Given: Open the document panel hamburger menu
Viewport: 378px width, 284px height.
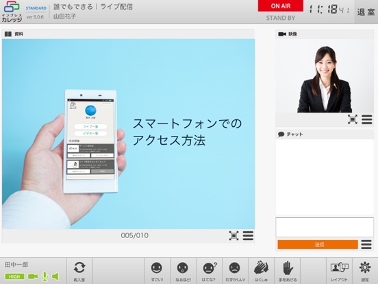Looking at the screenshot, I should (248, 235).
